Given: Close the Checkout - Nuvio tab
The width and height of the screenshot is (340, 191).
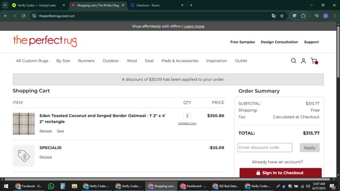Looking at the screenshot, I should (x=182, y=5).
